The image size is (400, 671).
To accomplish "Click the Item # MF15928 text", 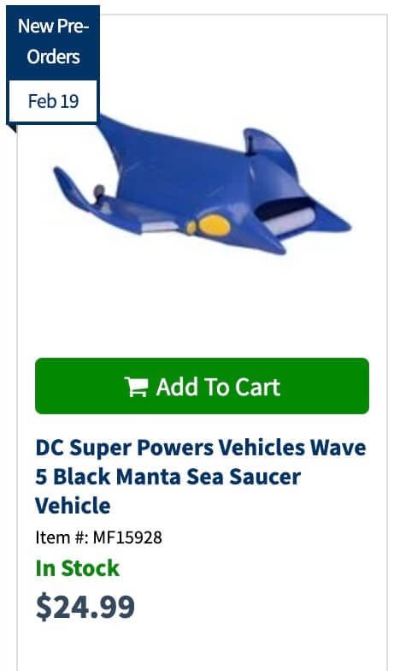I will click(x=98, y=537).
